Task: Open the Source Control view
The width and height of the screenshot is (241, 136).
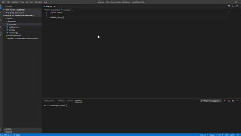Action: point(1,20)
